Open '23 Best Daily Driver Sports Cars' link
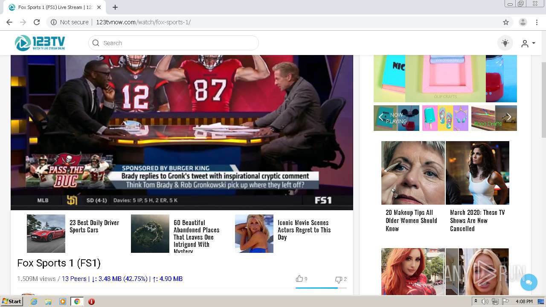Image resolution: width=546 pixels, height=307 pixels. point(94,226)
